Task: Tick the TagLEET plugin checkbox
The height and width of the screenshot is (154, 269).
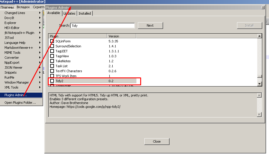Action: pyautogui.click(x=52, y=51)
